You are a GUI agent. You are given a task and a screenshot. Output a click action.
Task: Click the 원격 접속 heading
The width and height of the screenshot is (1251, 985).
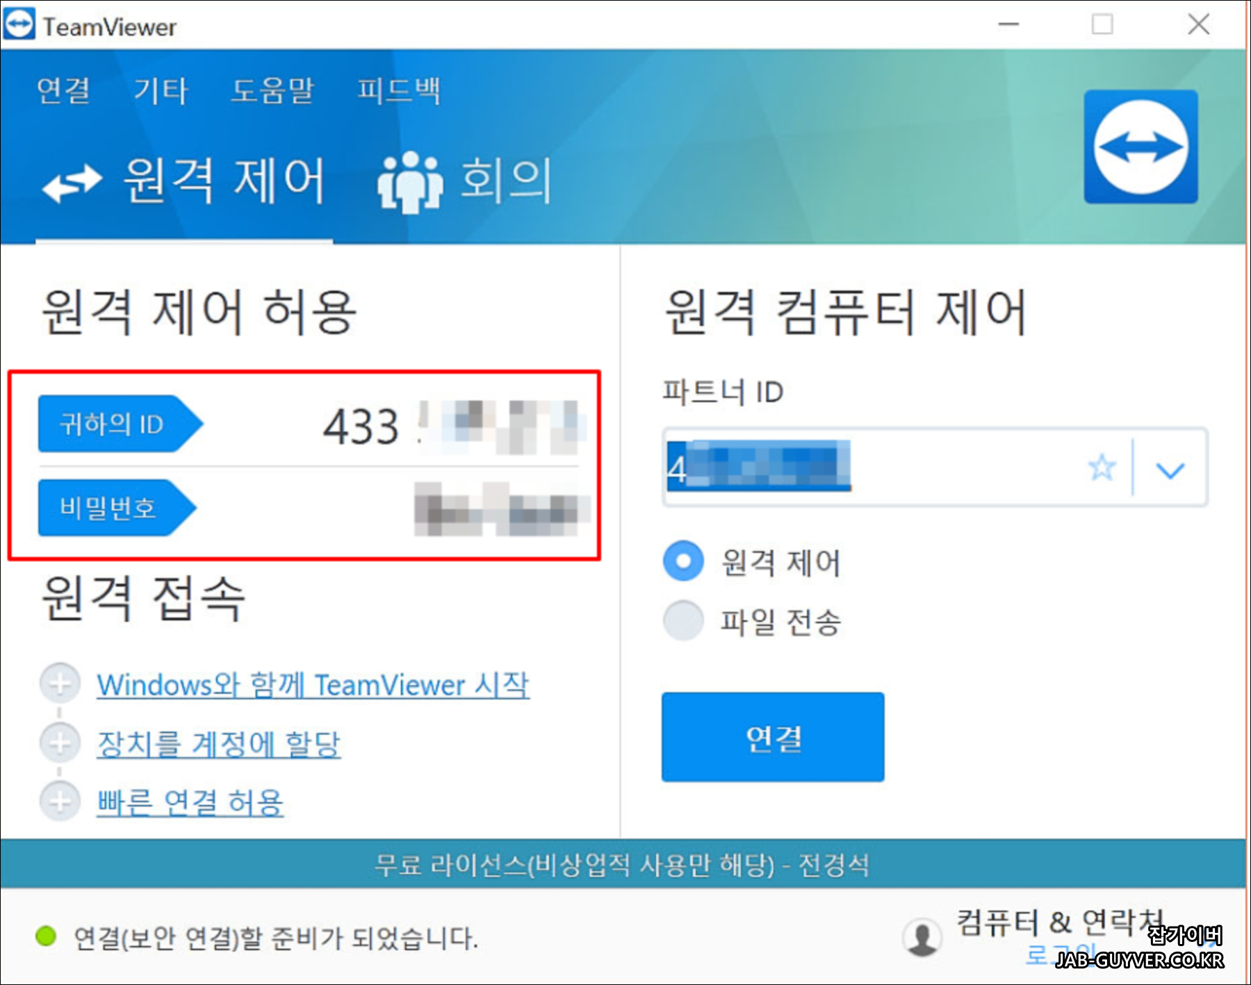coord(143,598)
